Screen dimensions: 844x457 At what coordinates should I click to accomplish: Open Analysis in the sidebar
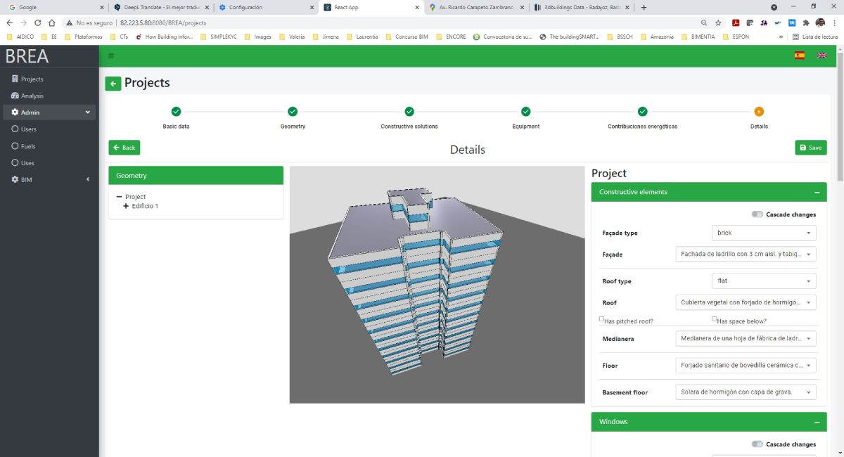[32, 96]
